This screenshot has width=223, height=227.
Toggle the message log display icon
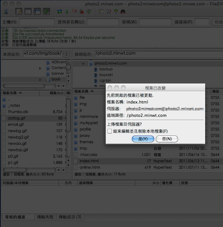tap(19, 11)
